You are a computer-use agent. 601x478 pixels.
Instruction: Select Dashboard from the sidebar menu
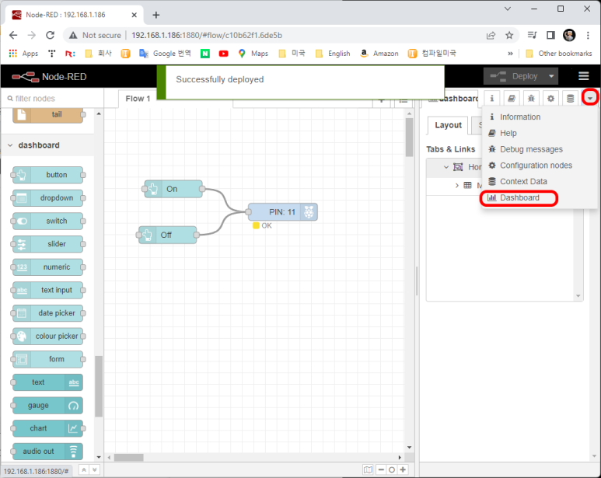tap(519, 198)
